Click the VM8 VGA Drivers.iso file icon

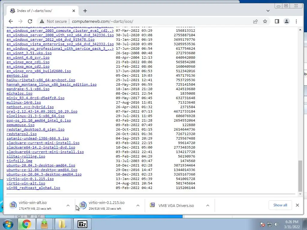pyautogui.click(x=152, y=205)
